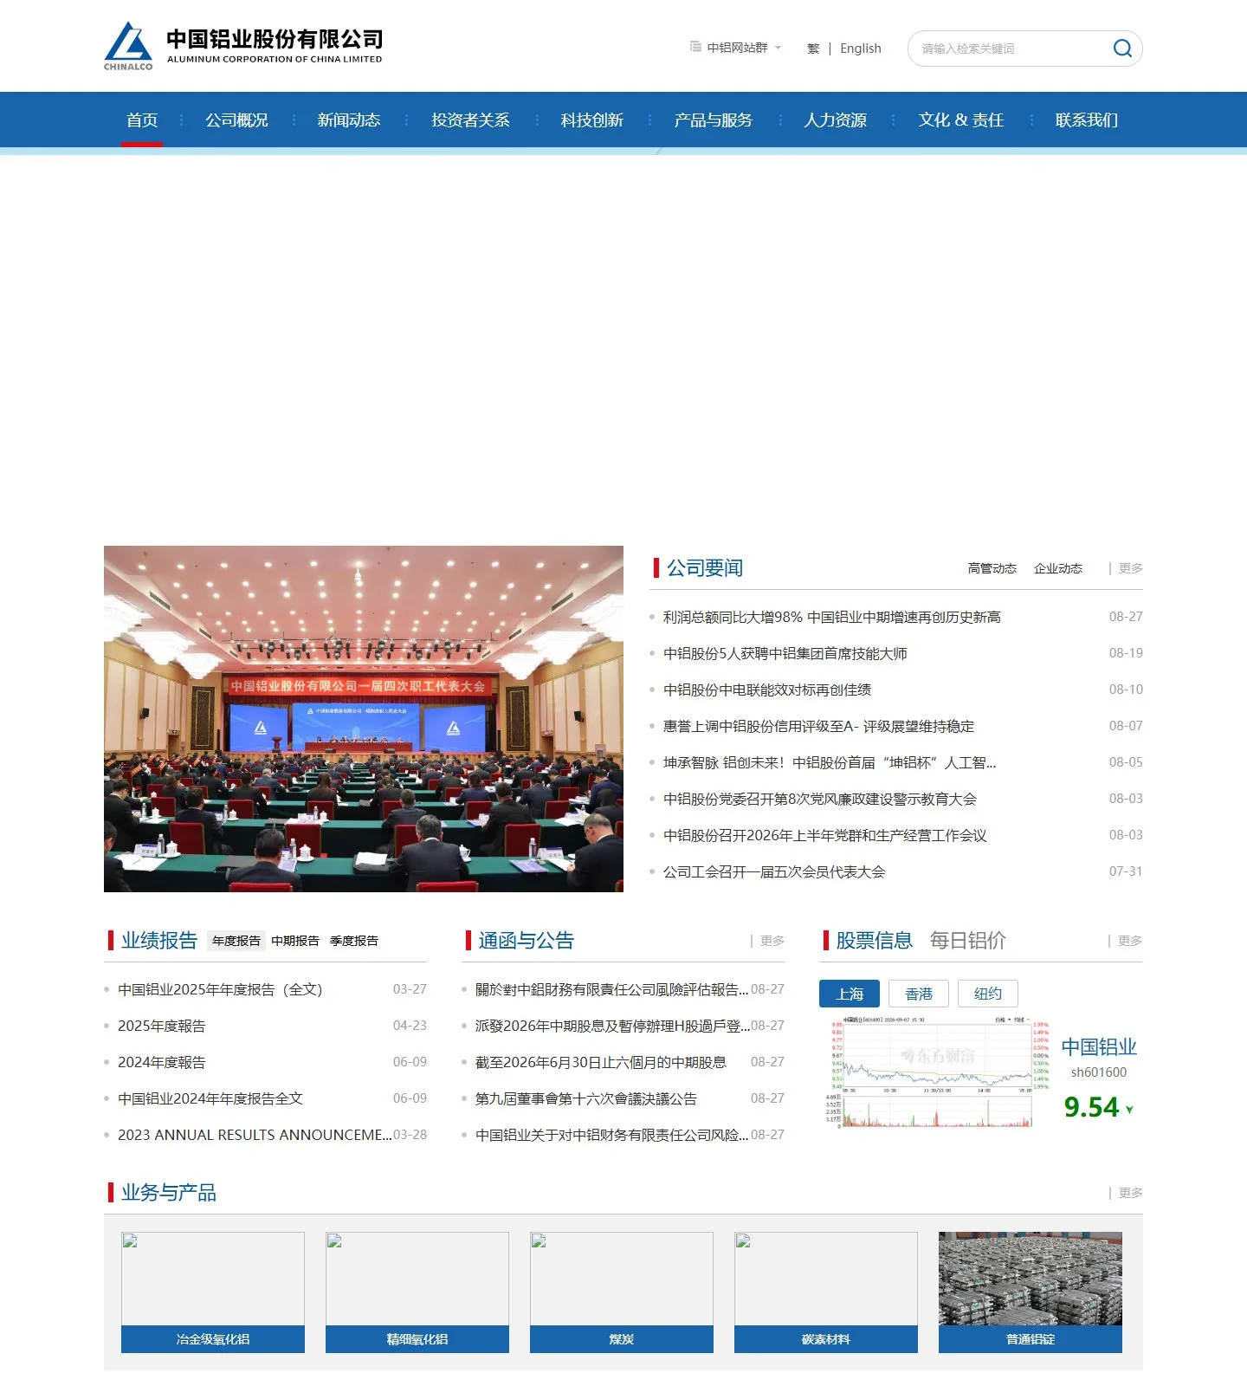This screenshot has height=1386, width=1247.
Task: Open the 首页 navigation item
Action: tap(142, 120)
